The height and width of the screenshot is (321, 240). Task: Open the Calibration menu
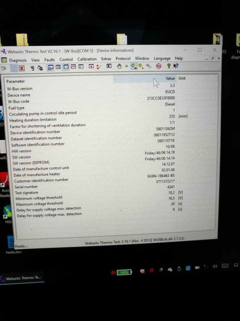tap(87, 59)
